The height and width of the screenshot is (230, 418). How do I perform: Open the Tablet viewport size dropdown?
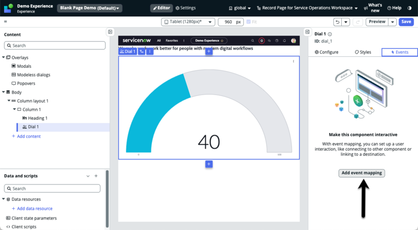point(188,22)
